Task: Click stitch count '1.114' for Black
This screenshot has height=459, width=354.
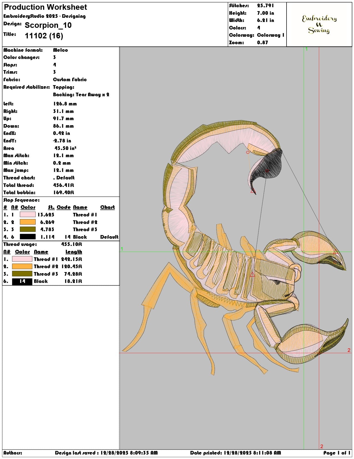Action: pyautogui.click(x=47, y=237)
